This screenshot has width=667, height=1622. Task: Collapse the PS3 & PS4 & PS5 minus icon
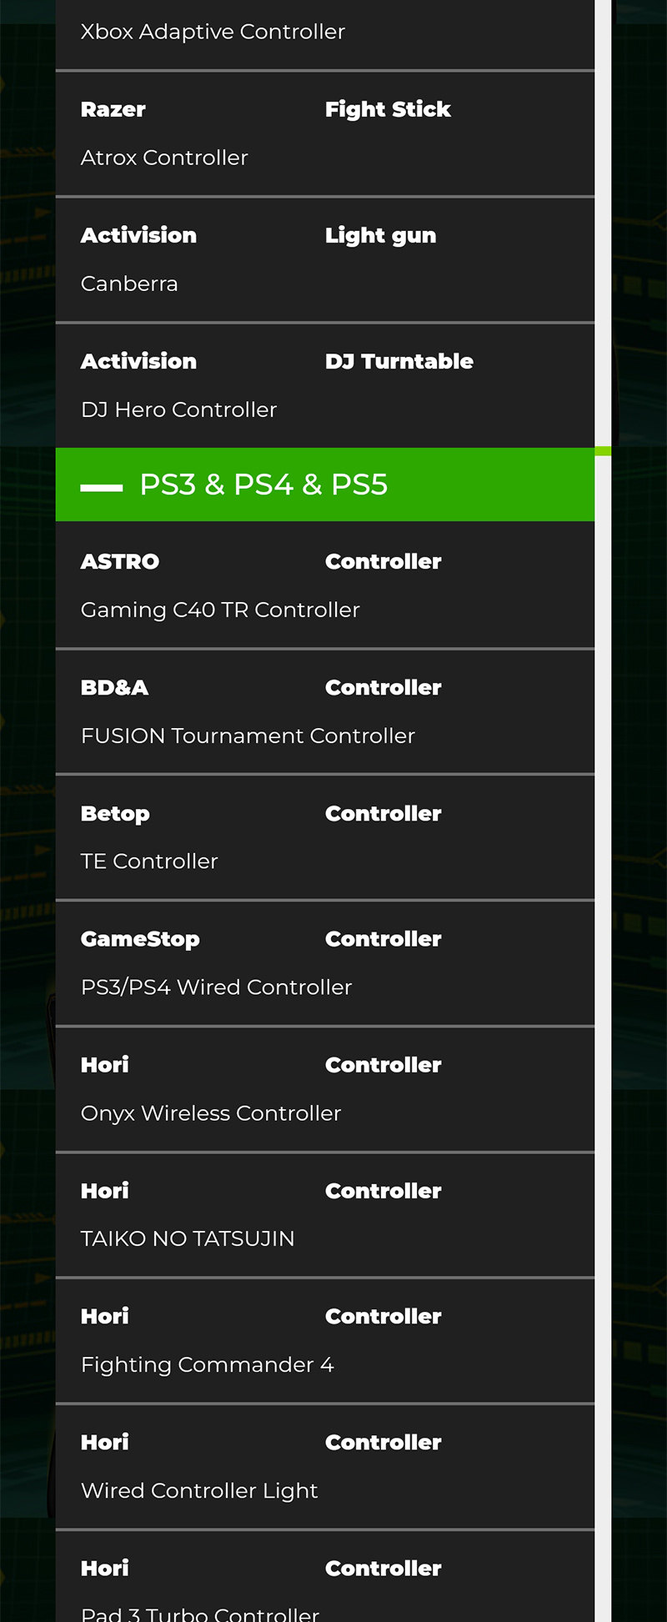pyautogui.click(x=102, y=487)
